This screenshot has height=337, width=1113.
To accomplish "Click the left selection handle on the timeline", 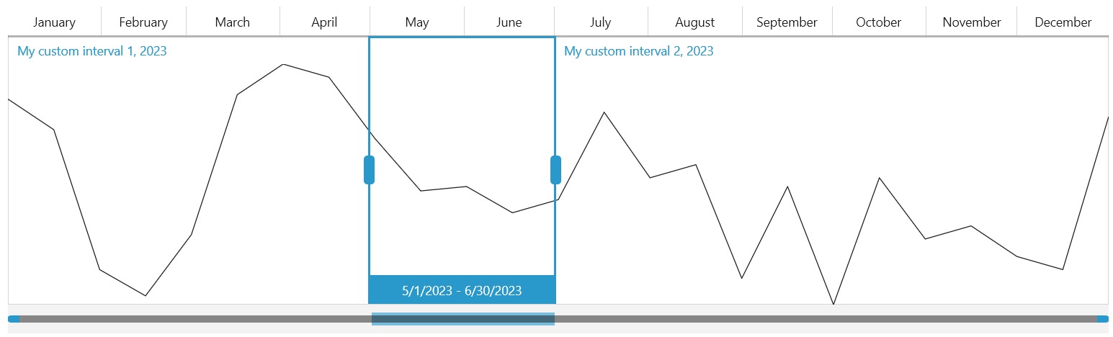I will click(x=369, y=170).
